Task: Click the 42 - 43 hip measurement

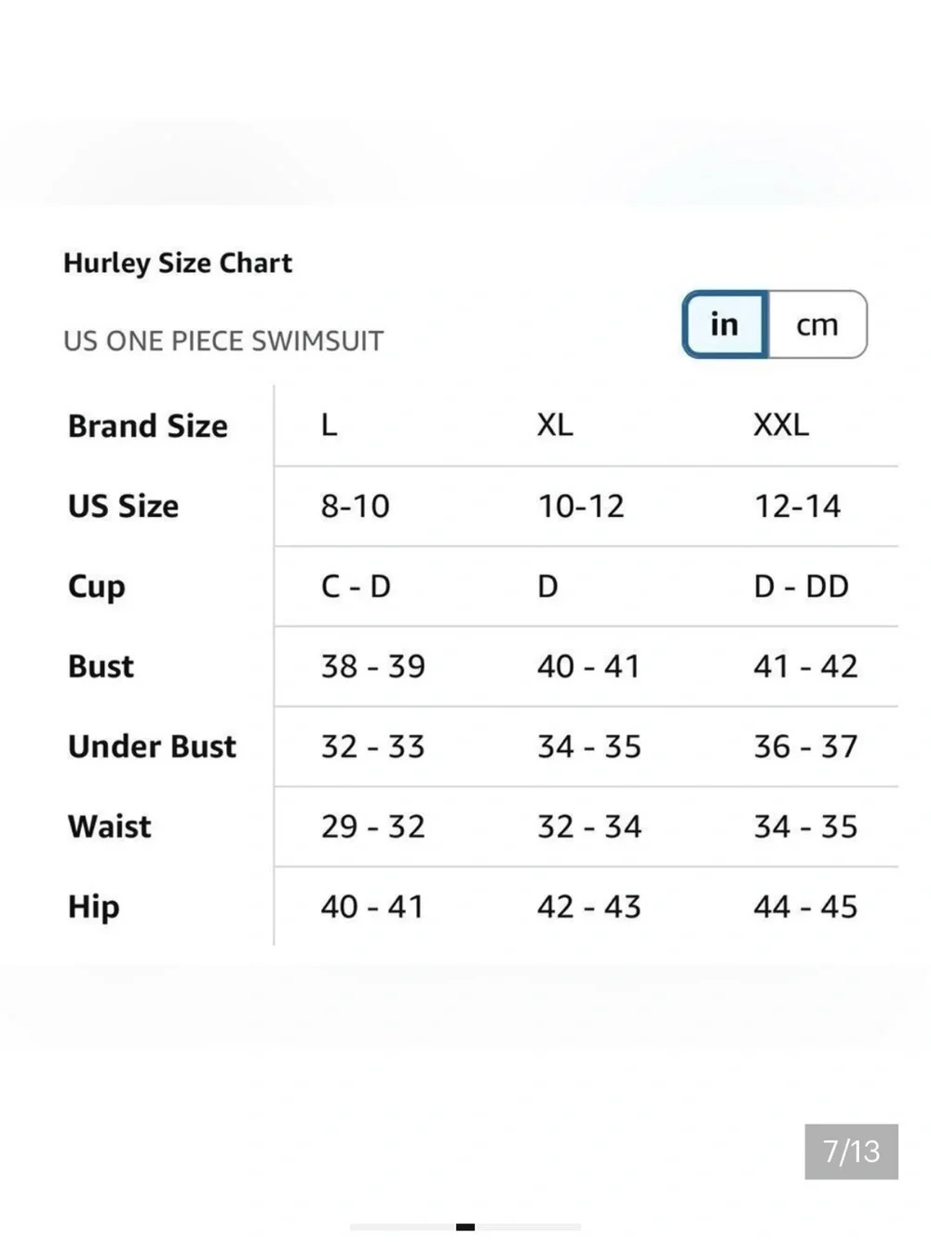Action: pyautogui.click(x=589, y=908)
